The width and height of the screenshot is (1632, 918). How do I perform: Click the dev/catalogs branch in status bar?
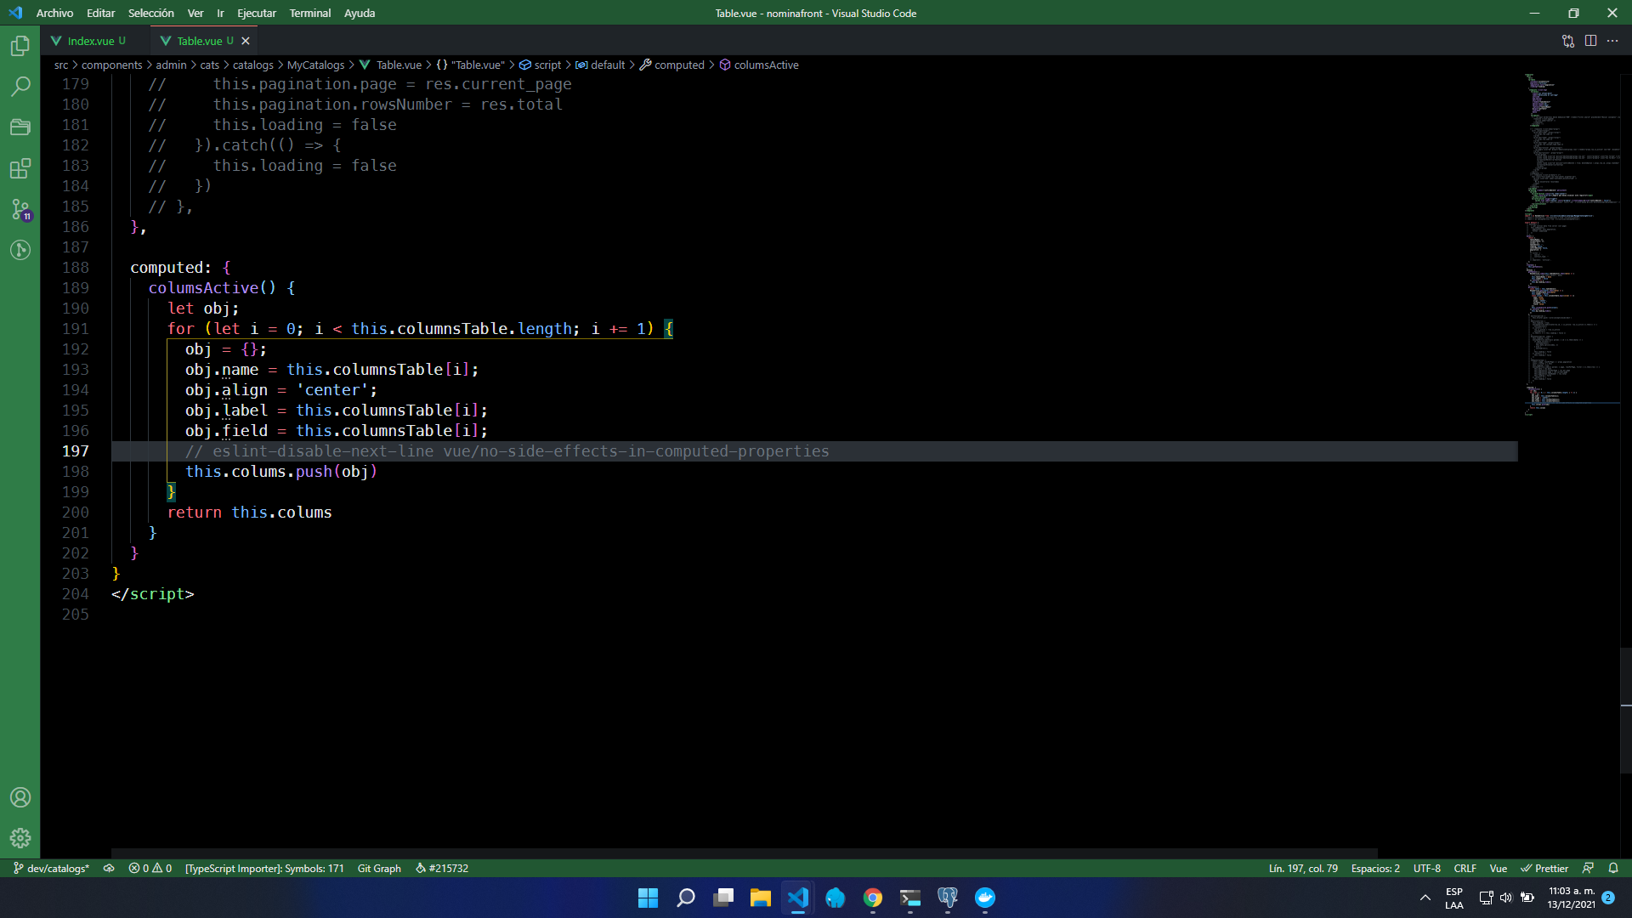coord(51,869)
